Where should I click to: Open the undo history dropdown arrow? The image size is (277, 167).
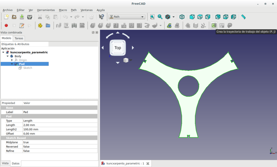click(x=71, y=17)
